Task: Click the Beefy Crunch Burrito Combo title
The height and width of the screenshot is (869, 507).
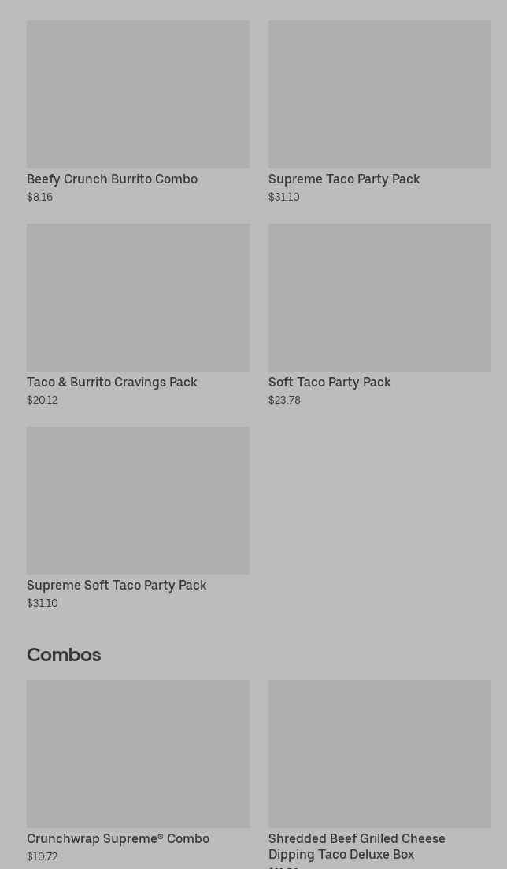Action: click(x=112, y=179)
